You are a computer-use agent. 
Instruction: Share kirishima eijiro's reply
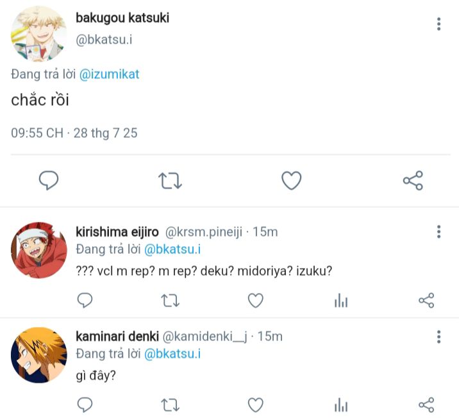(426, 300)
